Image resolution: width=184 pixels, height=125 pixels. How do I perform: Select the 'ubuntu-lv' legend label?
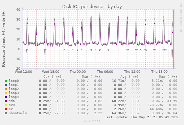pyautogui.click(x=18, y=113)
